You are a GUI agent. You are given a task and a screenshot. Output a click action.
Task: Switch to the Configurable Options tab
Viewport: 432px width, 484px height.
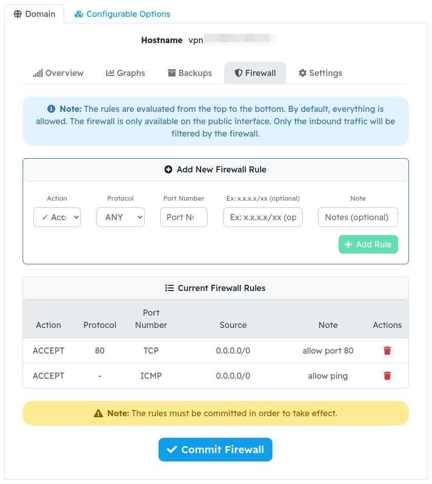pos(123,14)
